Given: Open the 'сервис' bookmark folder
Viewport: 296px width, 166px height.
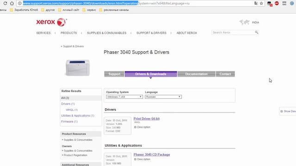Looking at the screenshot, I should (x=89, y=10).
